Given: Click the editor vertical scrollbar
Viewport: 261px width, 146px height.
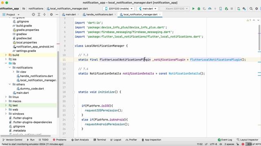Looking at the screenshot, I should tap(259, 37).
